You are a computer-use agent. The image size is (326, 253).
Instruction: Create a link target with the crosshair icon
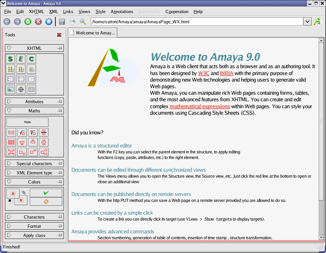[21, 89]
